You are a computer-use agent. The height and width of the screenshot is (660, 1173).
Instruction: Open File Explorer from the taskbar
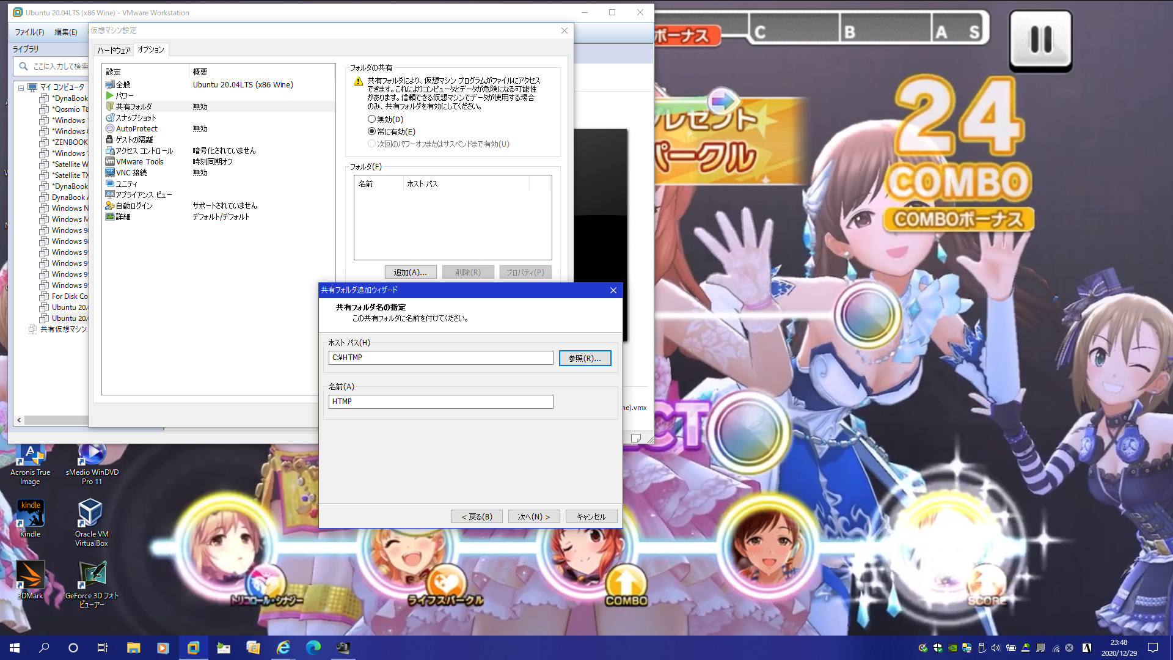(x=133, y=648)
